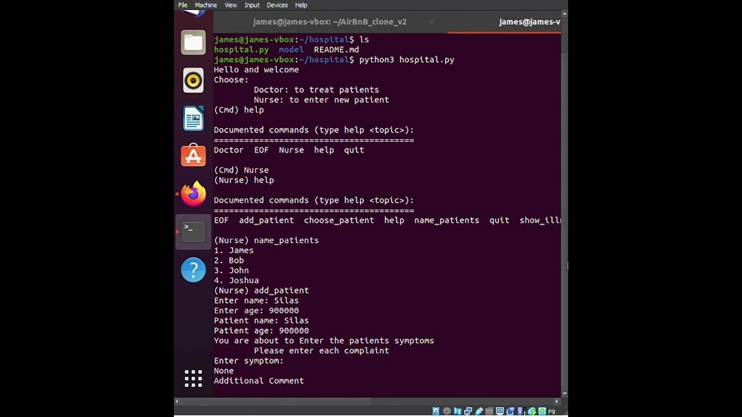Open LibreOffice Writer from the dock
This screenshot has width=742, height=417.
point(193,118)
